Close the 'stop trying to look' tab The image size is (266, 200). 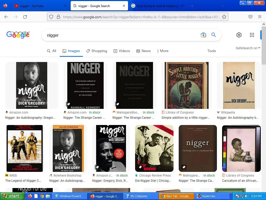click(182, 6)
